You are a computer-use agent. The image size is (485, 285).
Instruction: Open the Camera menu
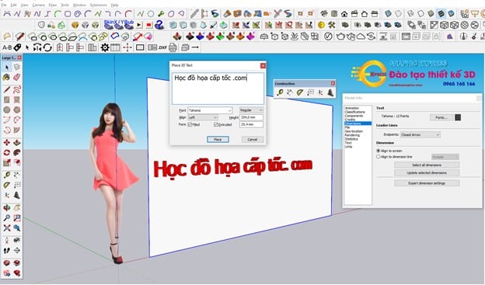[38, 5]
